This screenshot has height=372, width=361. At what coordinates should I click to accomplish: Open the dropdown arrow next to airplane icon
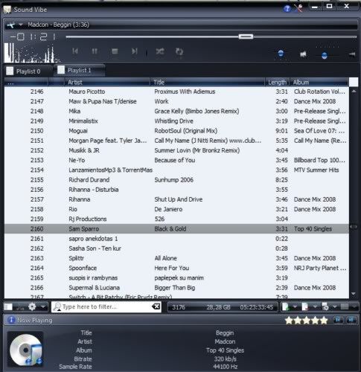(21, 25)
